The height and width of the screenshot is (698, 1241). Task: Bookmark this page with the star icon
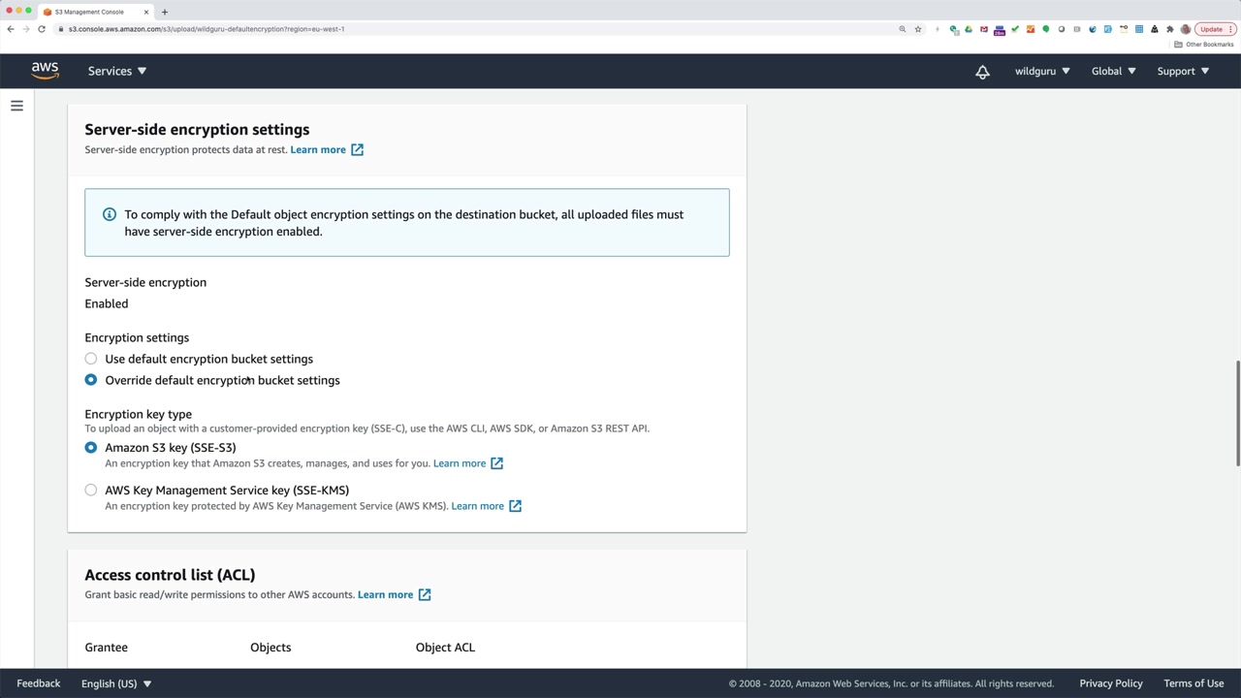(x=918, y=29)
